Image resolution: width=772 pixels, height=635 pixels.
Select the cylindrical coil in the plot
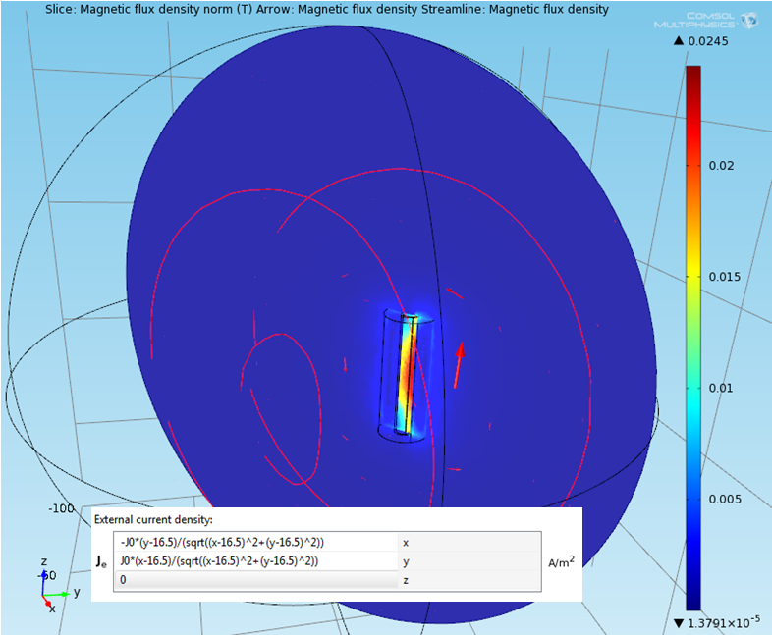pyautogui.click(x=405, y=374)
